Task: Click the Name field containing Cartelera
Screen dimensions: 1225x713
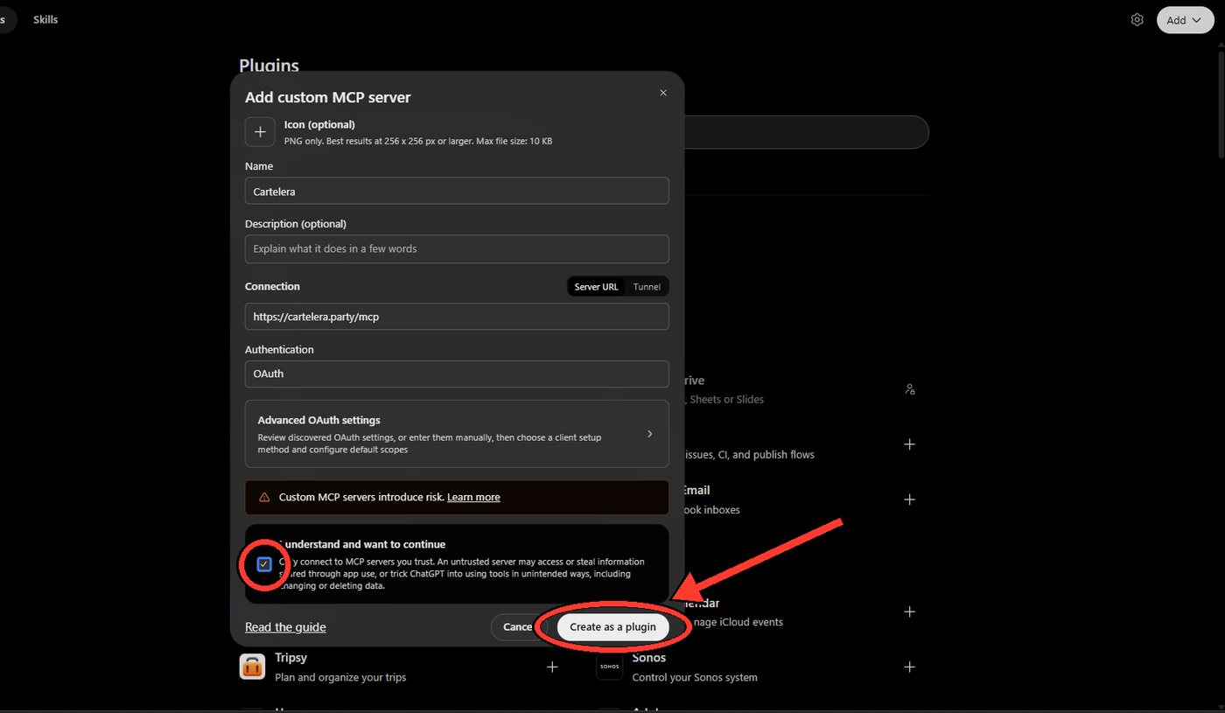Action: pos(457,191)
